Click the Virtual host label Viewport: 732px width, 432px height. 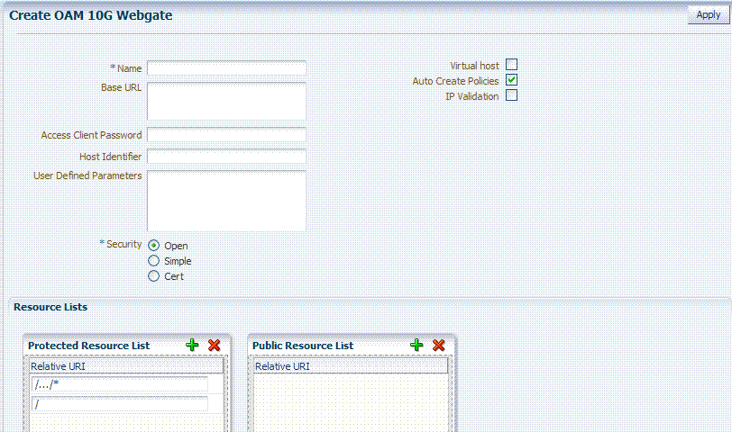coord(474,66)
